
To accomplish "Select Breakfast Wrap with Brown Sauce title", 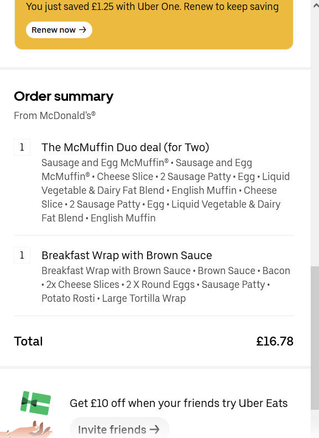I will pos(127,255).
